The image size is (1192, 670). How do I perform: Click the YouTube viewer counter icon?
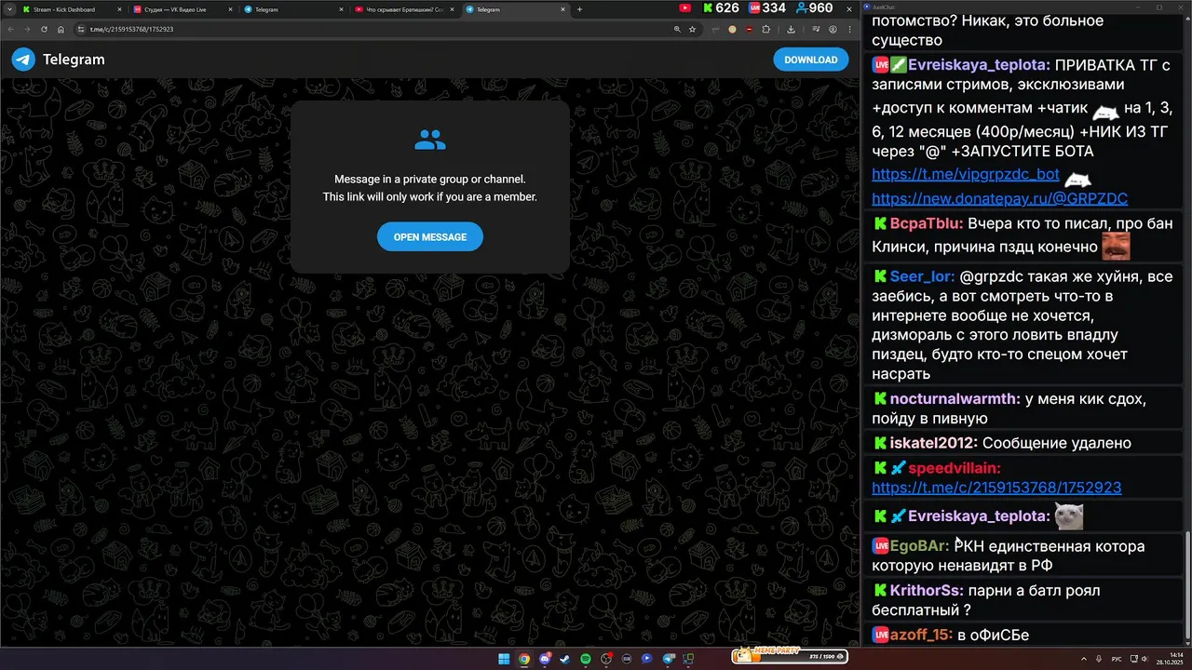coord(685,8)
